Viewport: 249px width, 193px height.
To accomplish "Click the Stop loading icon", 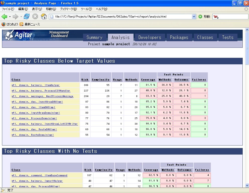I will click(x=35, y=17).
